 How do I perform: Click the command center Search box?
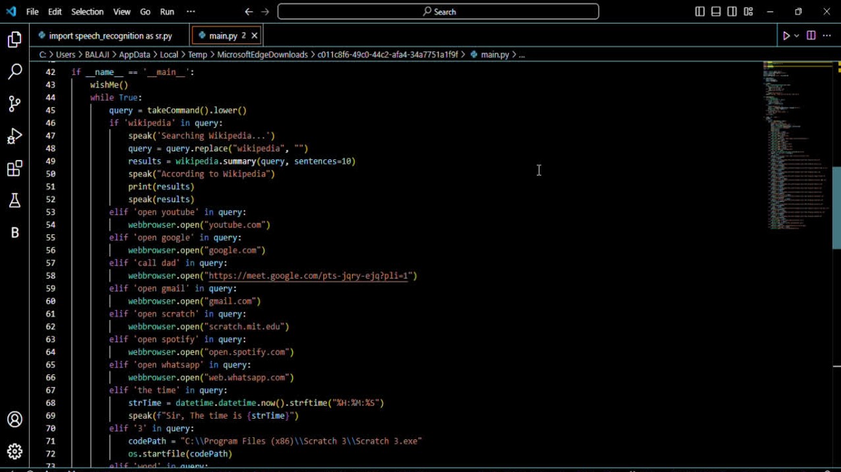(439, 12)
